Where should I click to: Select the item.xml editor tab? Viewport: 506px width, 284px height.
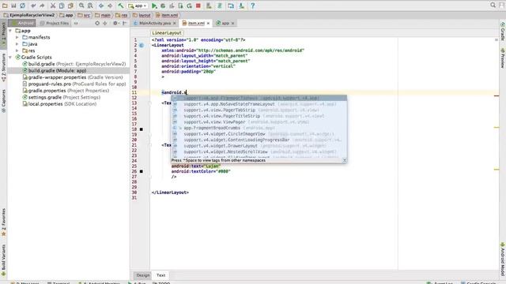196,23
